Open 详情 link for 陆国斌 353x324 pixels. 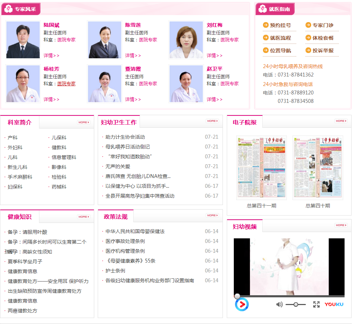(51, 55)
